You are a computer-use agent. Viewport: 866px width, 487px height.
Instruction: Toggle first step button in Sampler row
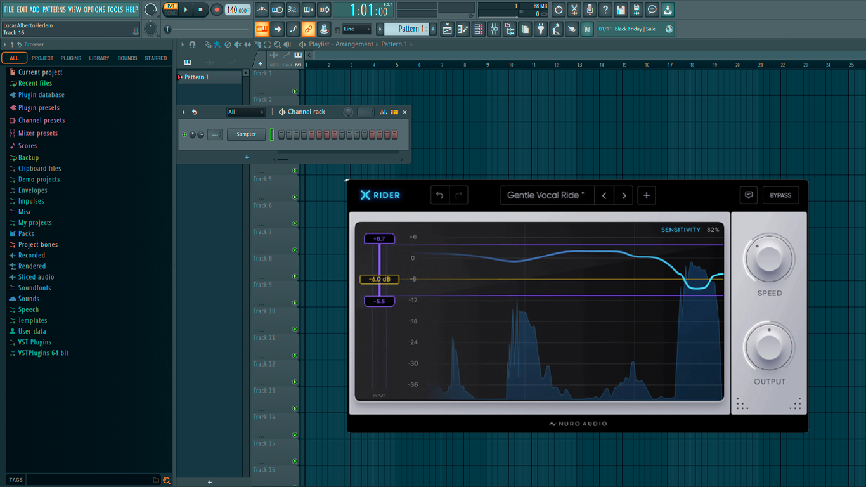(x=281, y=134)
